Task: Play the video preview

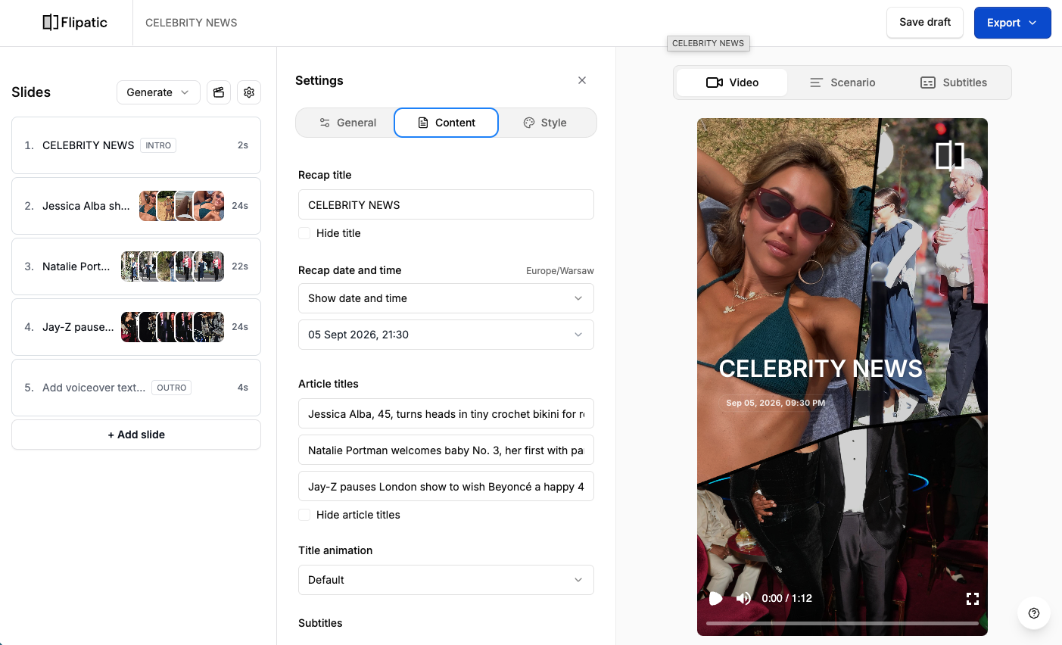Action: click(x=715, y=598)
